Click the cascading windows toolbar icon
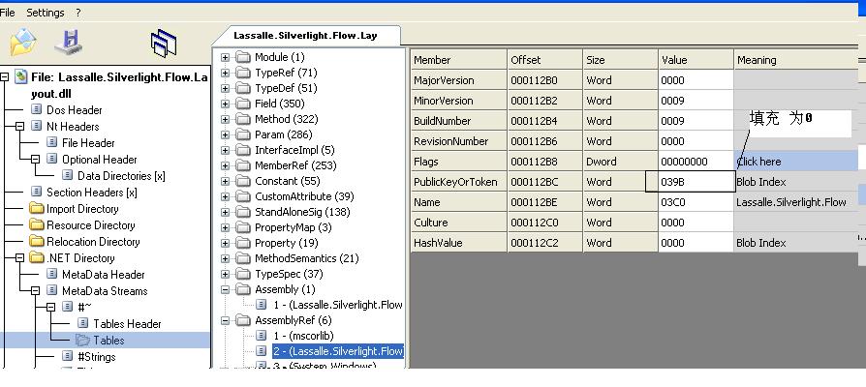This screenshot has height=387, width=866. pyautogui.click(x=164, y=43)
